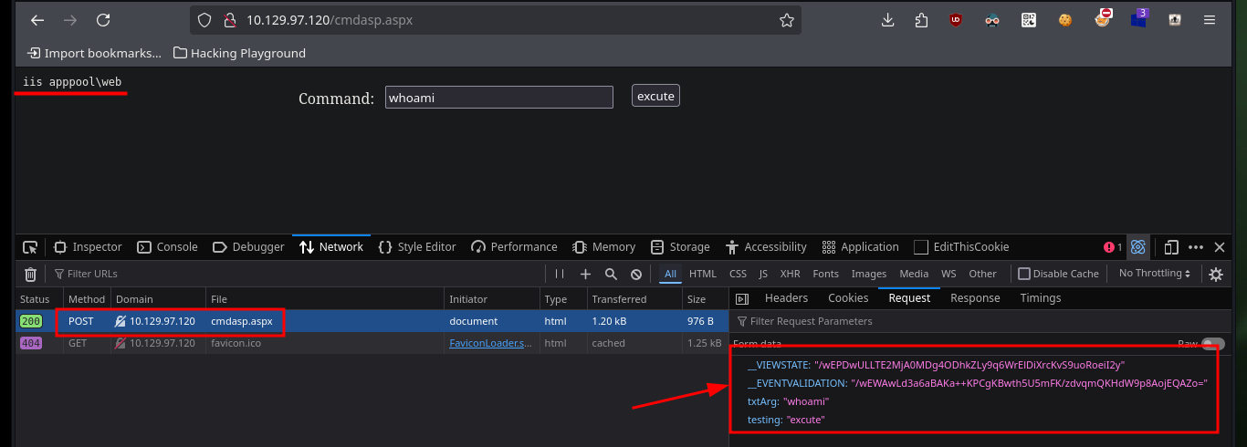Click the excute button on page
This screenshot has height=447, width=1247.
coord(655,96)
